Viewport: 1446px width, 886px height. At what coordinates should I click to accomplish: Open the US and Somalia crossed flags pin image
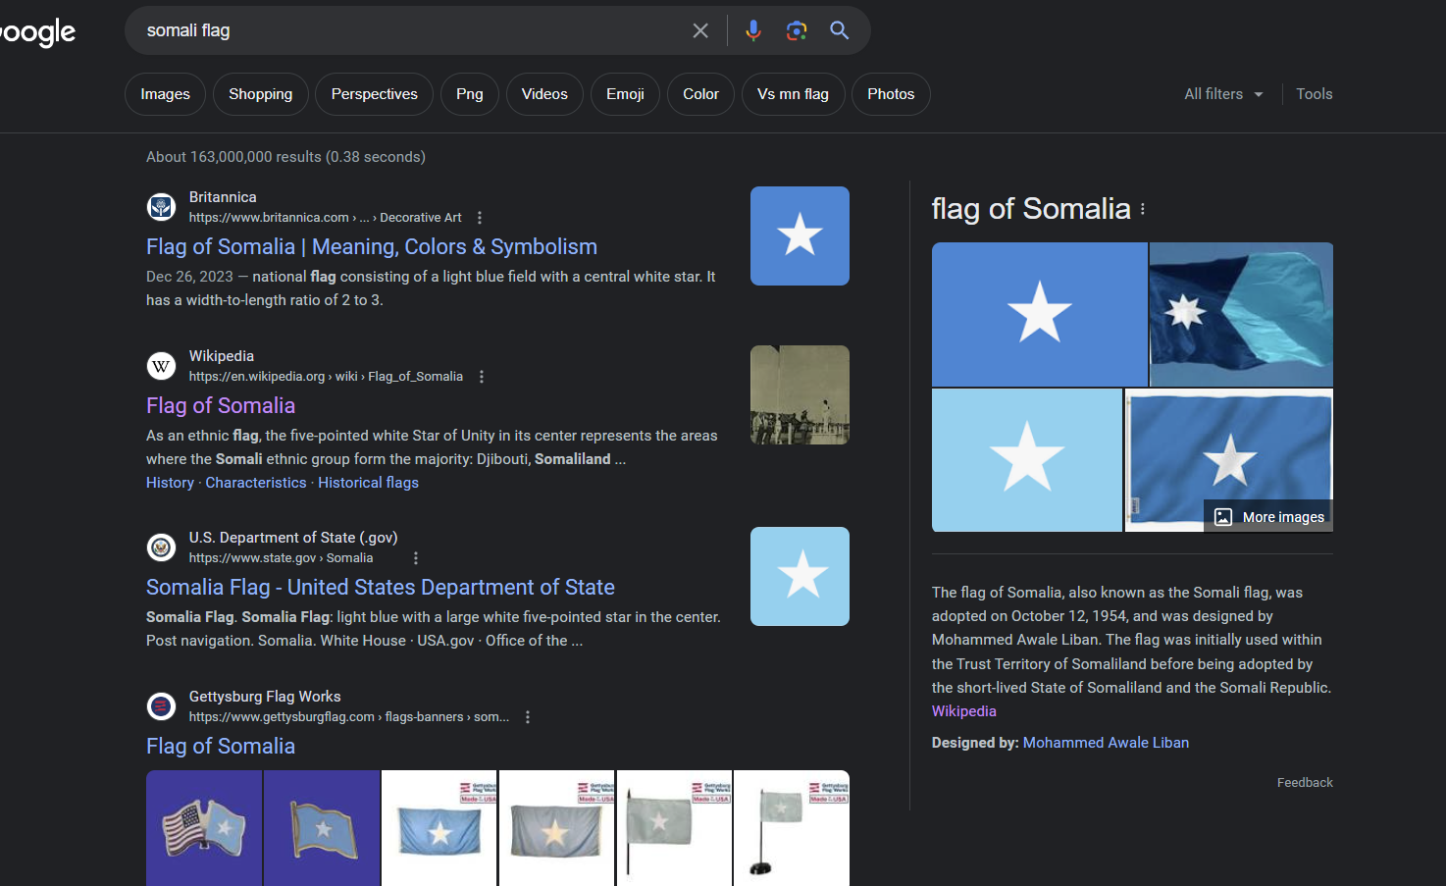(x=204, y=828)
